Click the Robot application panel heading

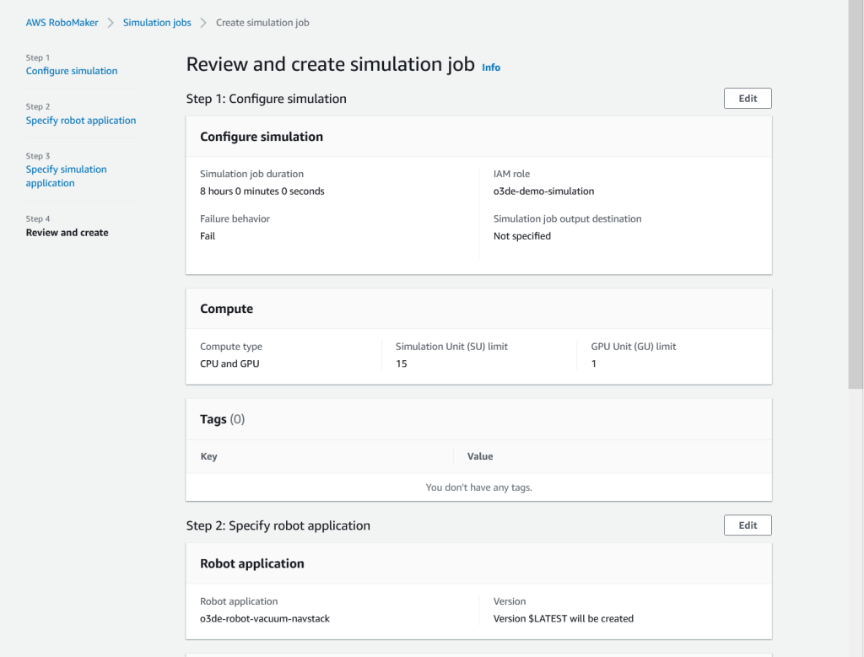(251, 563)
